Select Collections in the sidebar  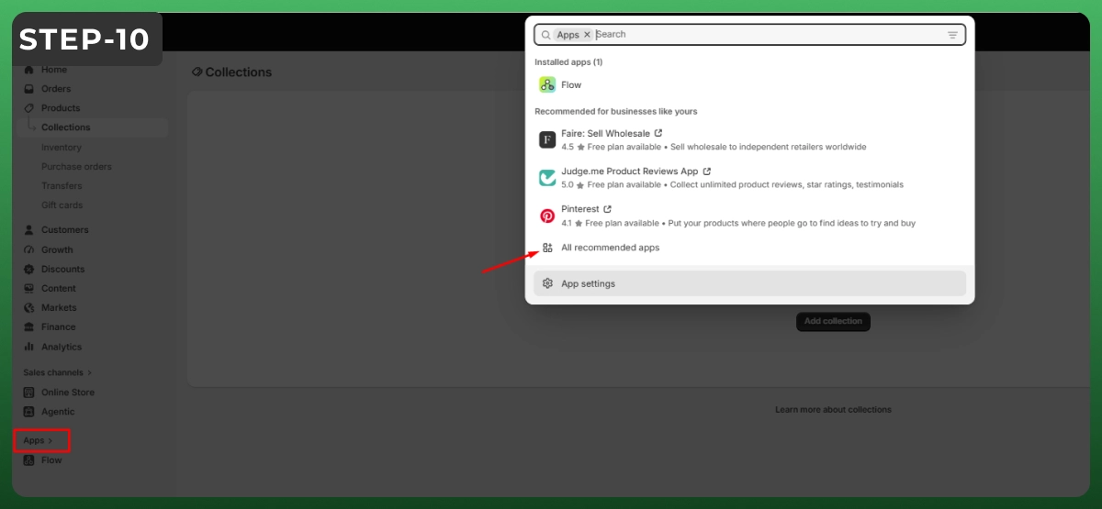coord(65,127)
